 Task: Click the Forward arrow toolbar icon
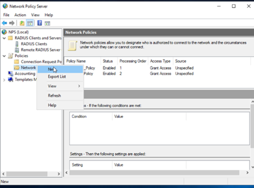[x=12, y=23]
